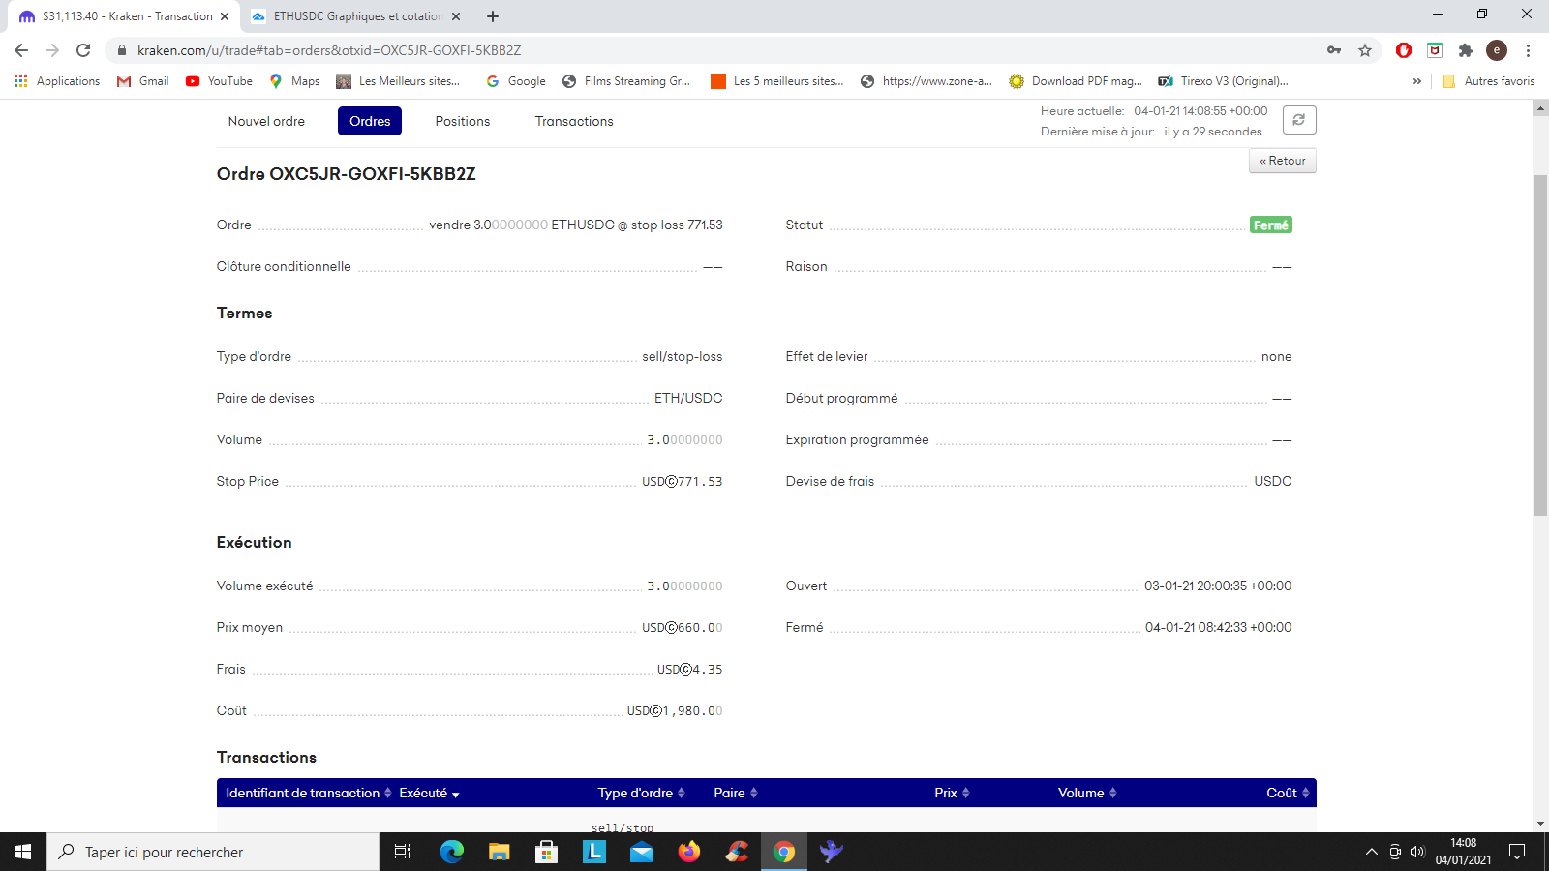Viewport: 1549px width, 871px height.
Task: Open the Films Streaming Gr... bookmark
Action: tap(626, 81)
